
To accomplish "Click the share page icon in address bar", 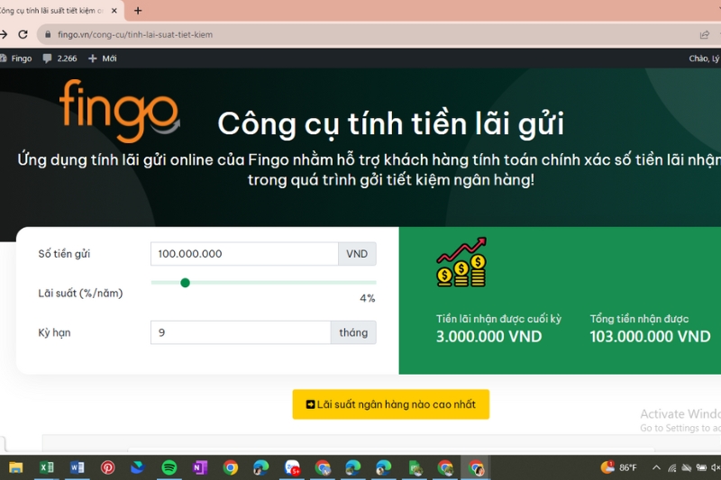I will tap(705, 34).
